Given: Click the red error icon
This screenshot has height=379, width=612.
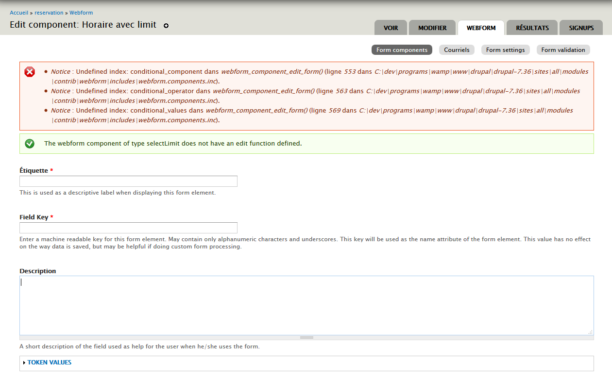Looking at the screenshot, I should 30,72.
